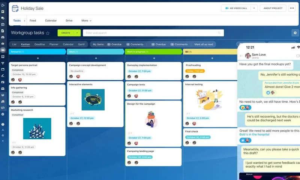
Task: Click the green Create button
Action: pos(66,33)
